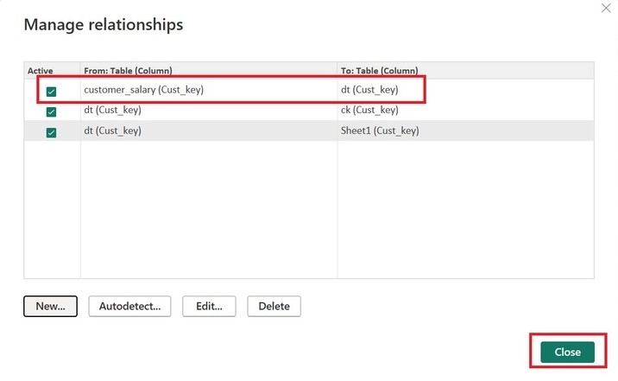Uncheck Active for customer_salary to dt relationship
618x381 pixels.
tap(51, 91)
